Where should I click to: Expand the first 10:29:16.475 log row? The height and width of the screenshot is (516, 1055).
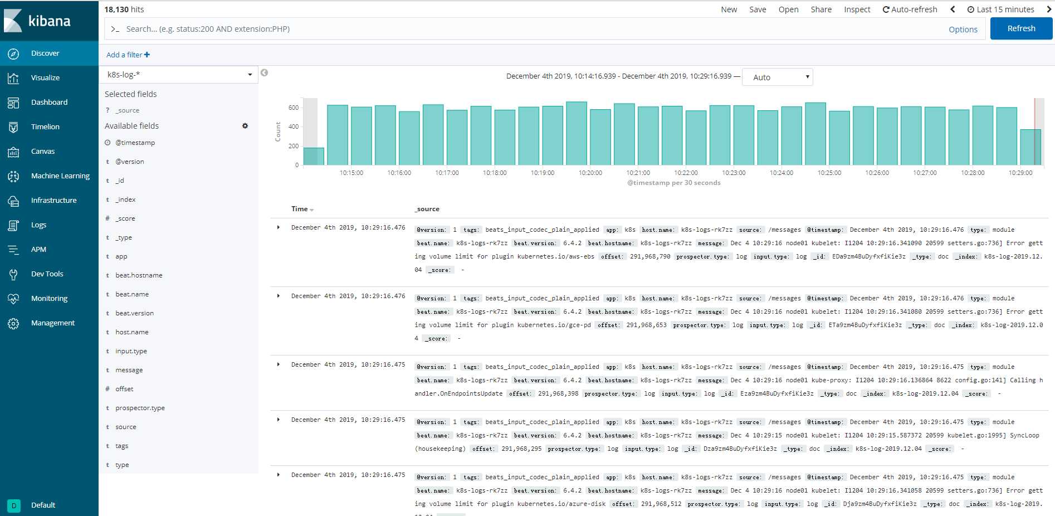tap(279, 364)
